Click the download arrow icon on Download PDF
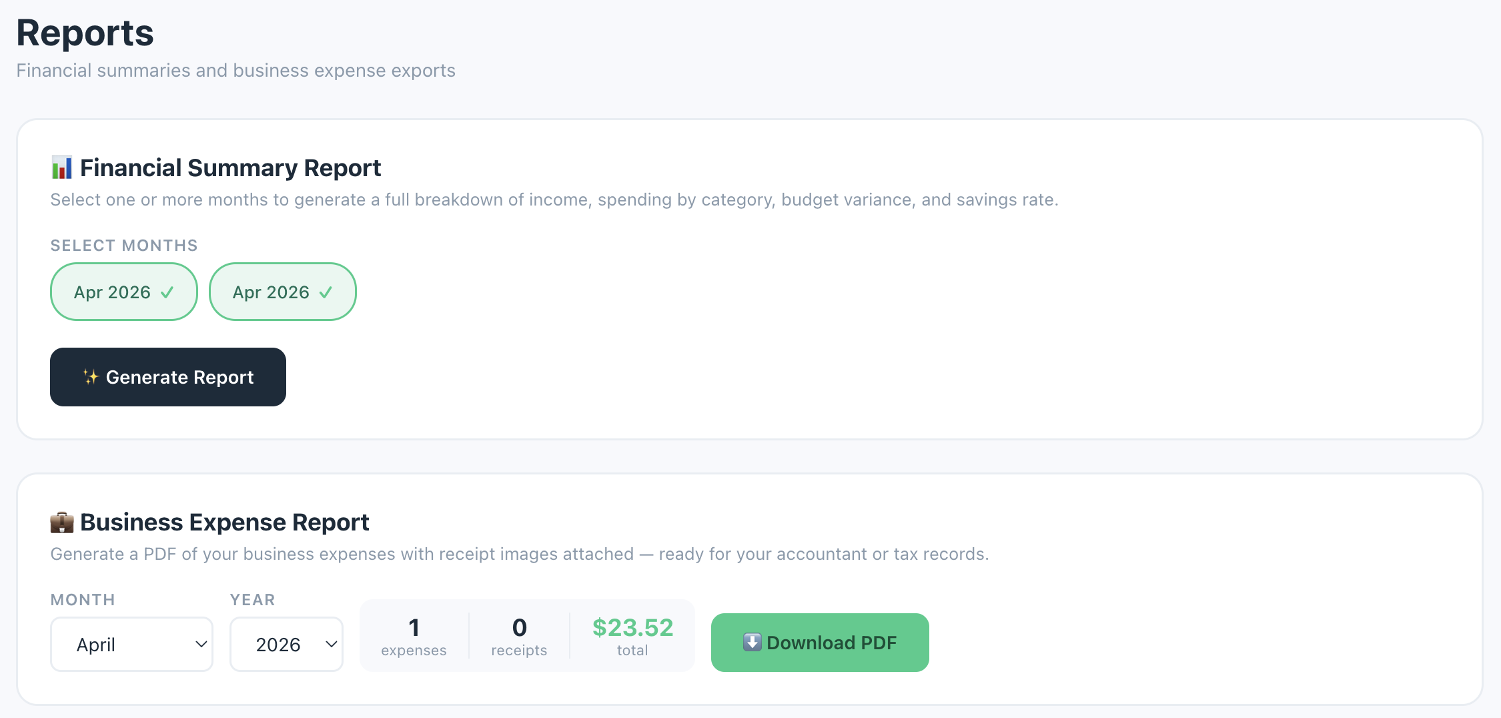Viewport: 1501px width, 718px height. pos(752,643)
